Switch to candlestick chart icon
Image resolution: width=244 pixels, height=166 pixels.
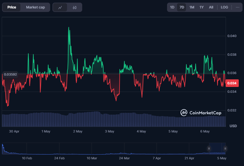(x=75, y=7)
